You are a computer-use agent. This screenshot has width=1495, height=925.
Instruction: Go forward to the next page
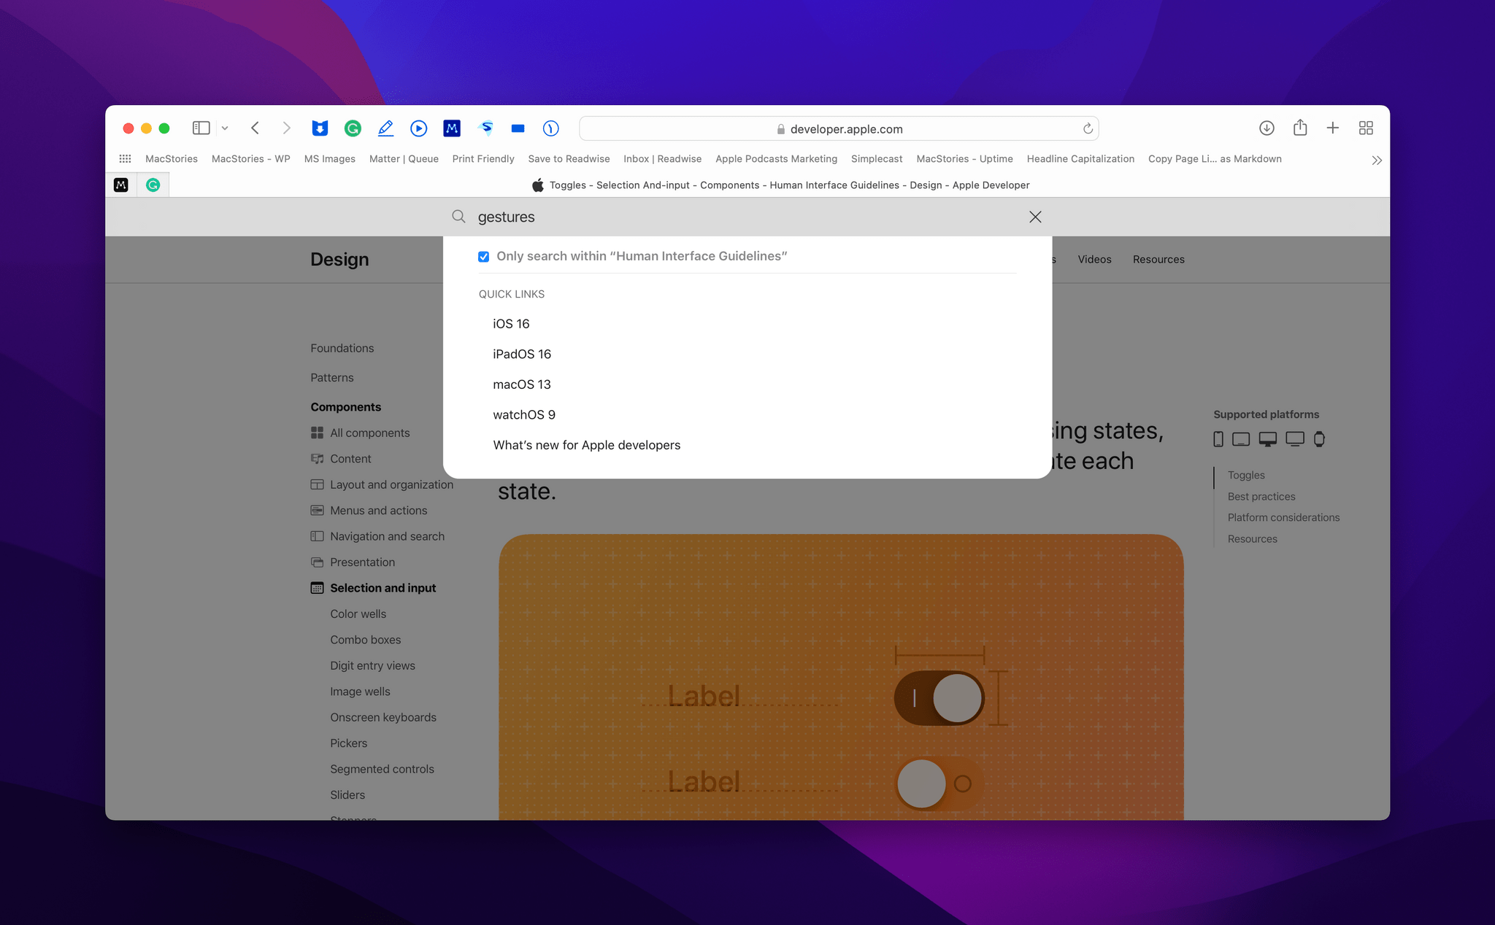click(286, 128)
